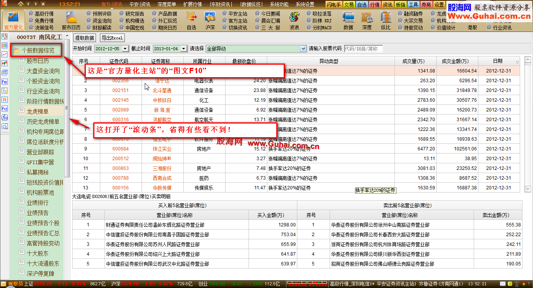The width and height of the screenshot is (533, 288).
Task: Click the colored grid list sidebar icon
Action: [5, 45]
